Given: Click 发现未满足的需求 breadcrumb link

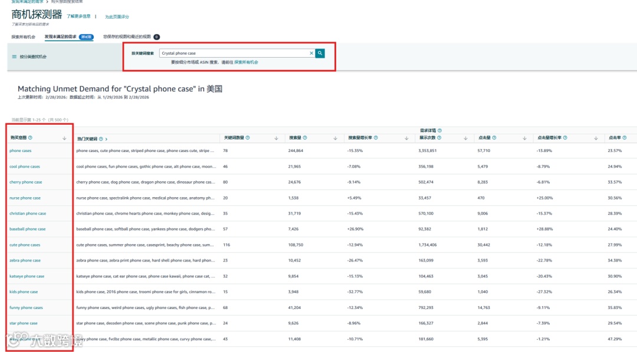Looking at the screenshot, I should pos(27,2).
